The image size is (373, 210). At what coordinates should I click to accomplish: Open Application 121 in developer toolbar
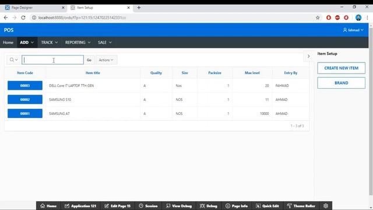[80, 206]
